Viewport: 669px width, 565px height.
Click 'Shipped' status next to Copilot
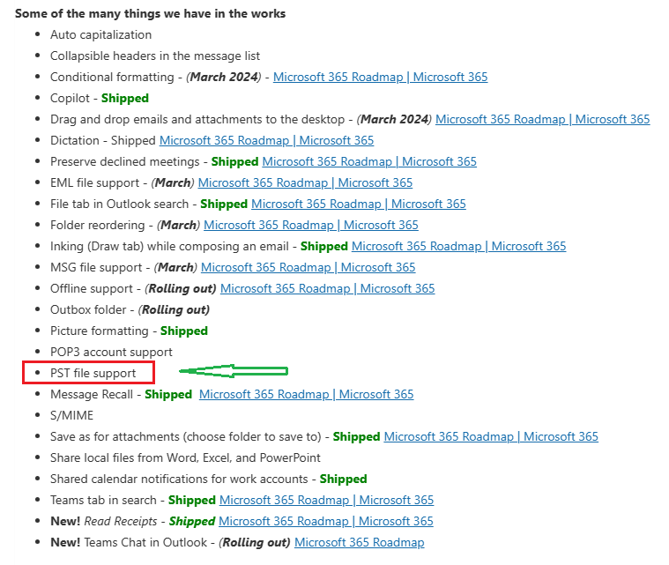pos(125,99)
